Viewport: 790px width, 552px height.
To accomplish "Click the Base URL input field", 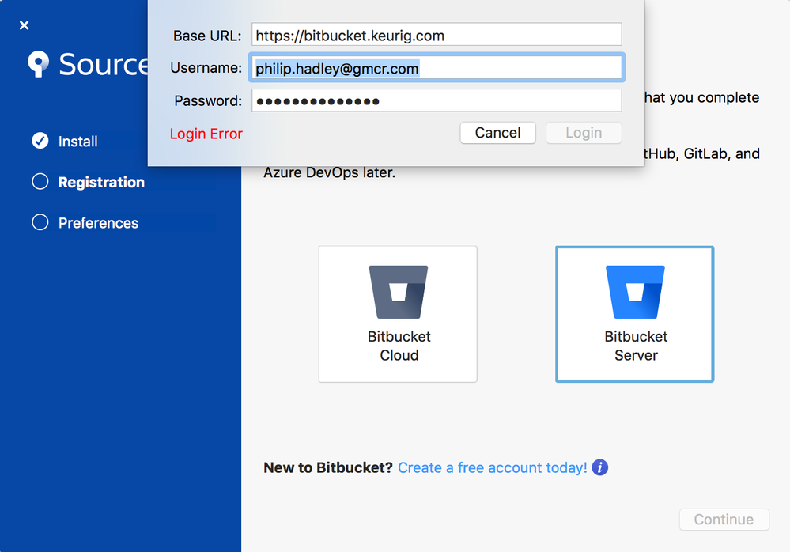I will click(x=437, y=36).
